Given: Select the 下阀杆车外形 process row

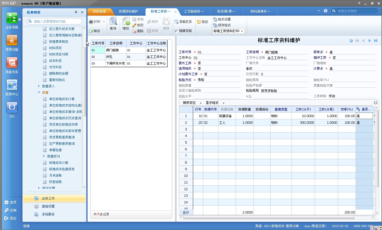Looking at the screenshot, I should 129,63.
